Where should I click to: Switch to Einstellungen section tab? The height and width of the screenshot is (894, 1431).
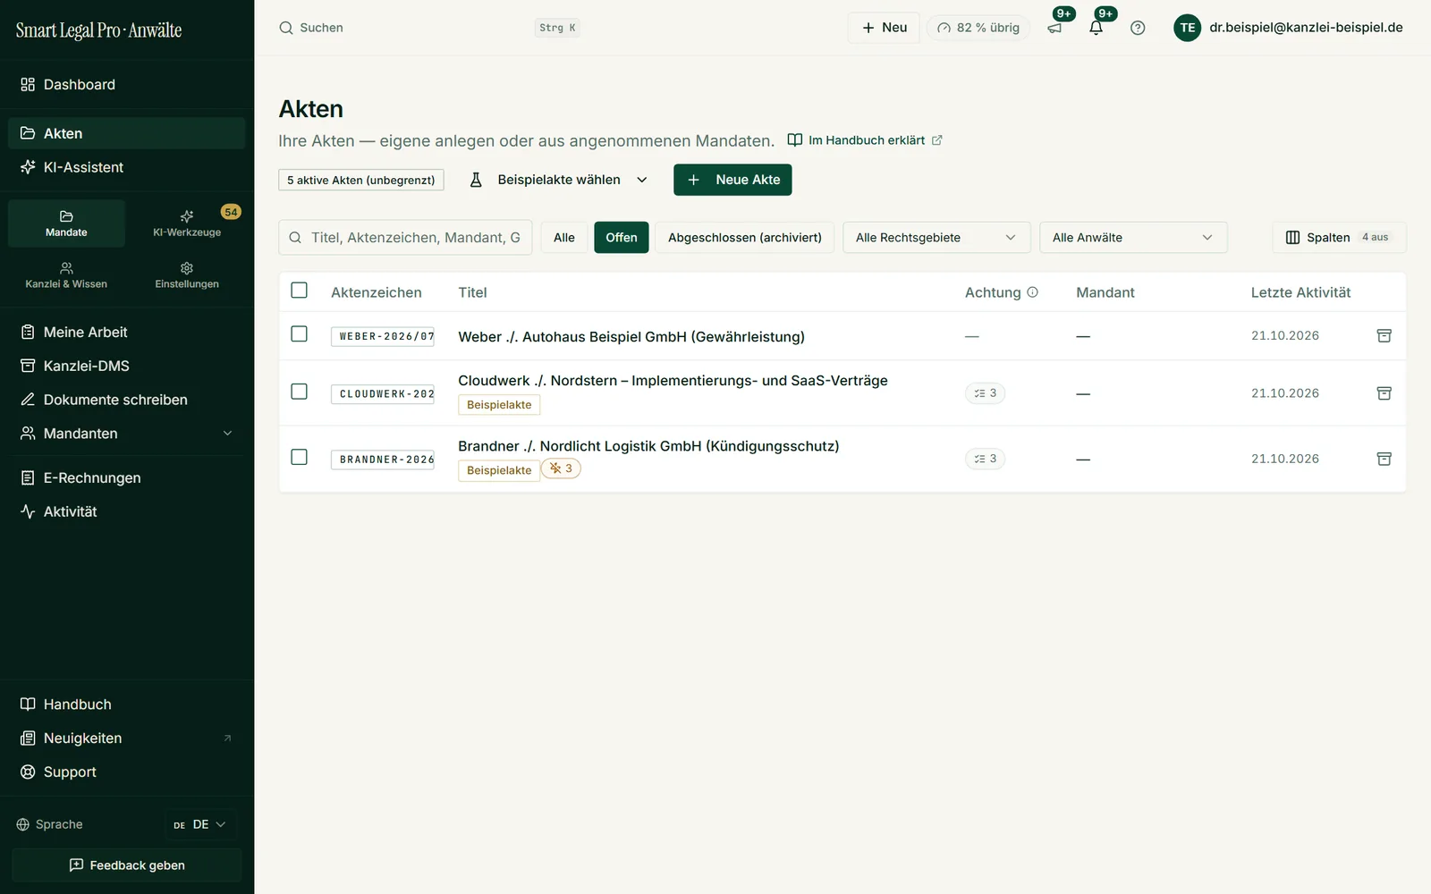click(187, 275)
